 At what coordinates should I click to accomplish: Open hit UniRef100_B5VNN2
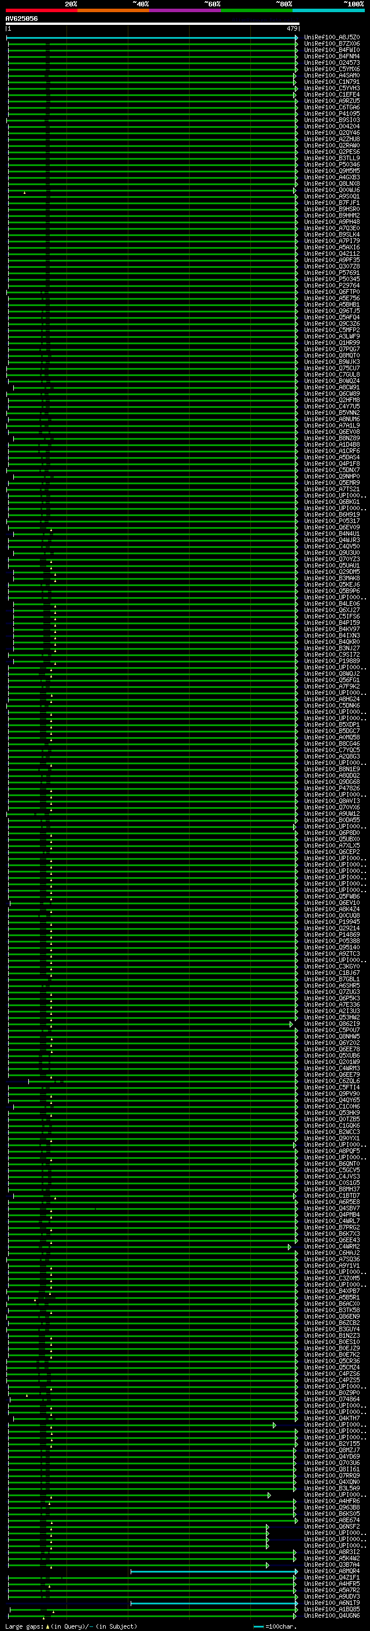(x=332, y=413)
